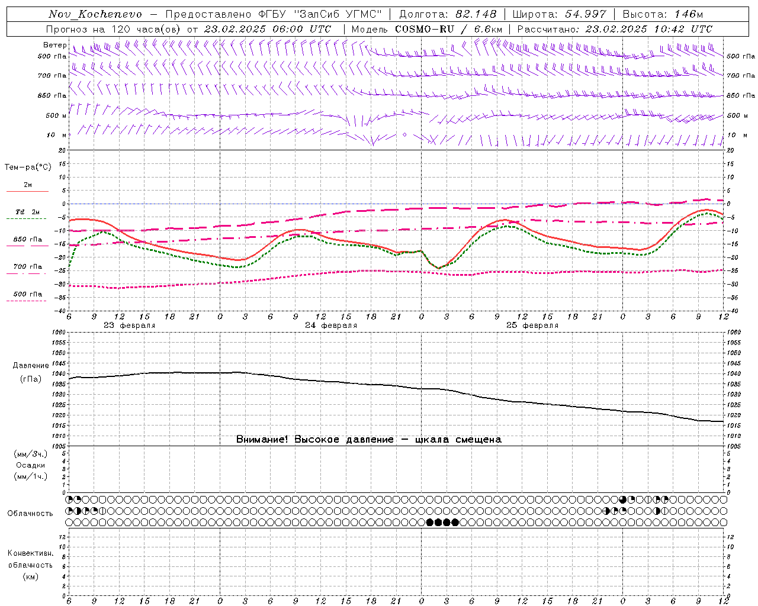
Task: Click the '10 м' wind level label on the left
Action: tap(56, 135)
